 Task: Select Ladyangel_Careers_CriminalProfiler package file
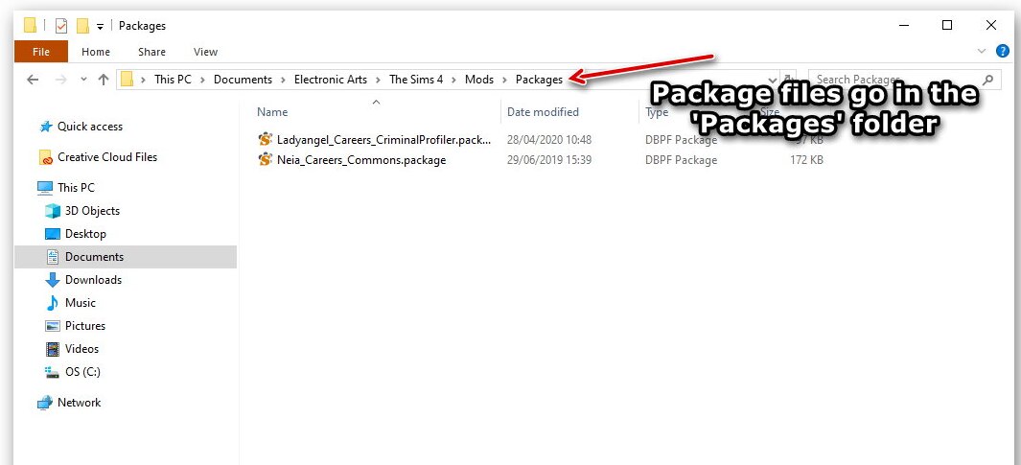(383, 139)
